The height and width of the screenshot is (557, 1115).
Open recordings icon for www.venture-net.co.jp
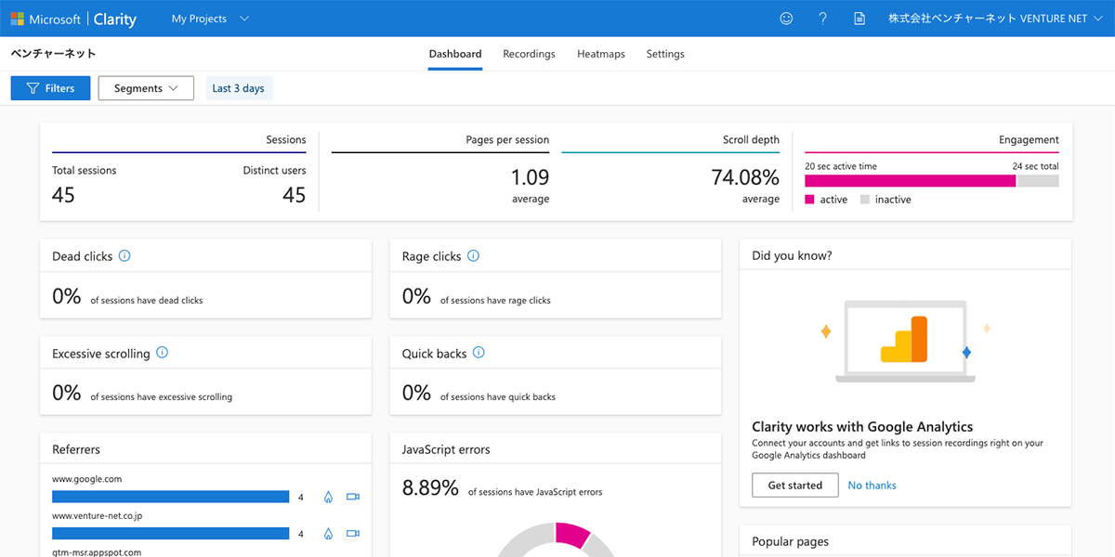click(x=352, y=534)
